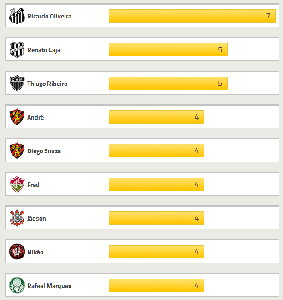Click the Sport crest next to André
This screenshot has height=300, width=283.
(17, 117)
